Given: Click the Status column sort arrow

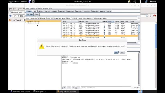Looking at the screenshot, I should tap(113, 21).
